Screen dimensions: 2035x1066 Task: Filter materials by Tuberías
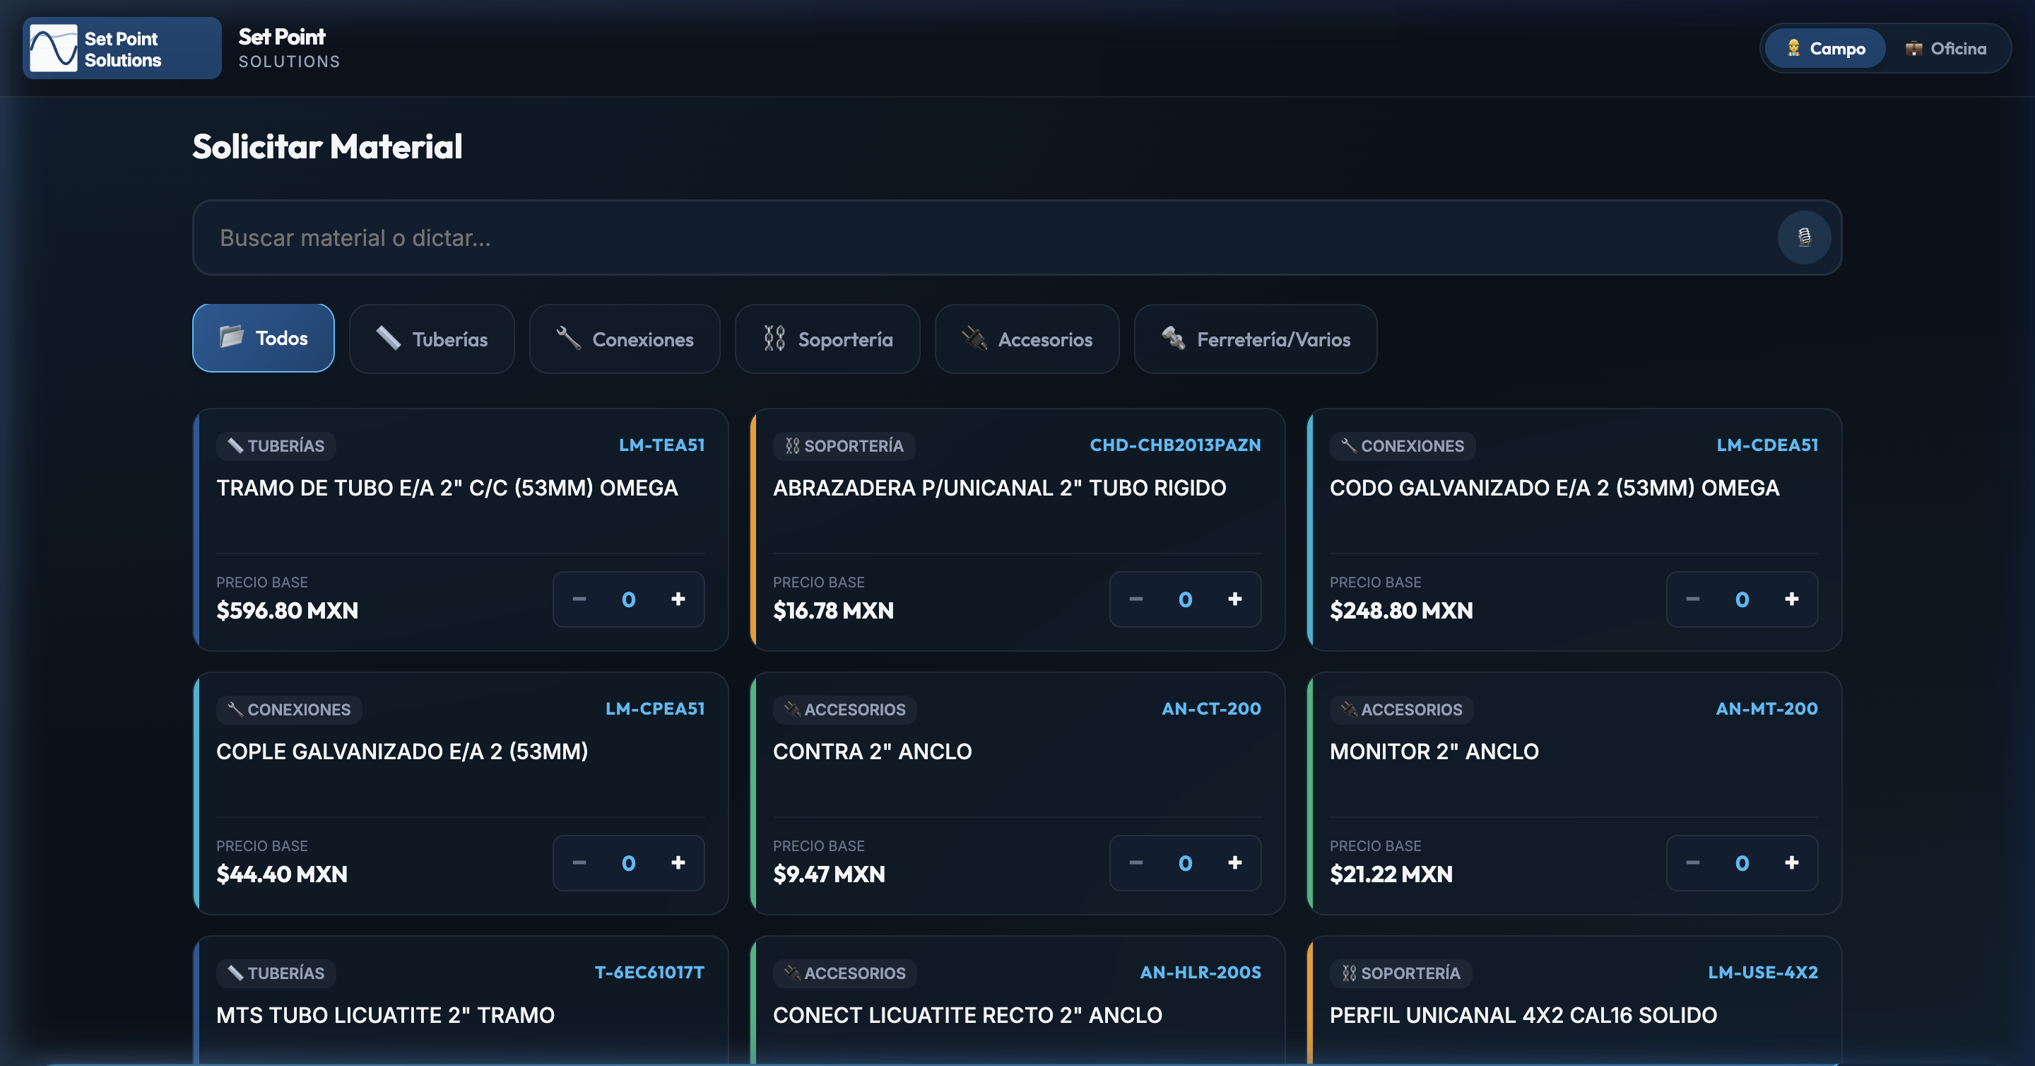pos(431,339)
